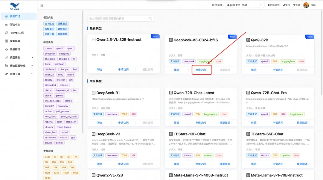Click 体验 on DeepSeek-V3 card
The width and height of the screenshot is (323, 180).
pyautogui.click(x=99, y=164)
